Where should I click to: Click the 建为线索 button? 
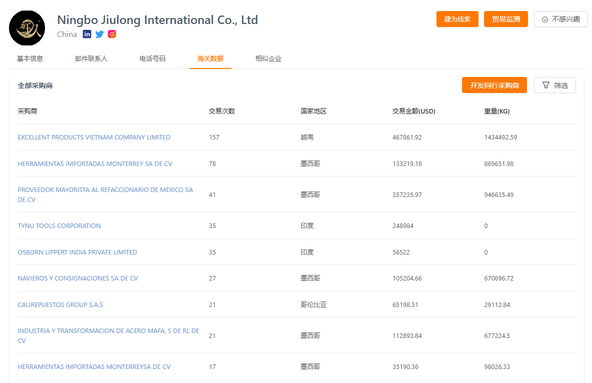[x=457, y=19]
